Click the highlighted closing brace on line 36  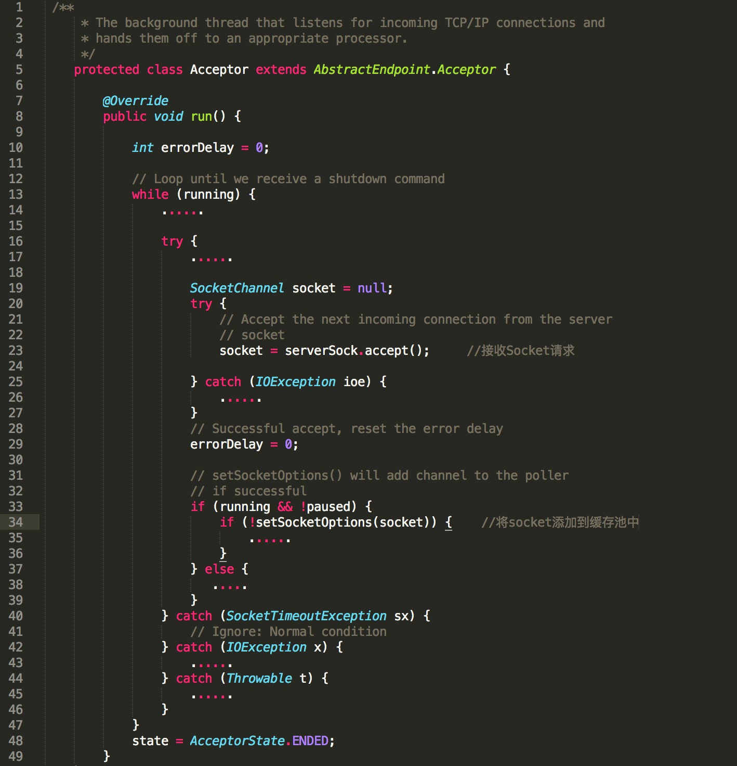click(223, 554)
